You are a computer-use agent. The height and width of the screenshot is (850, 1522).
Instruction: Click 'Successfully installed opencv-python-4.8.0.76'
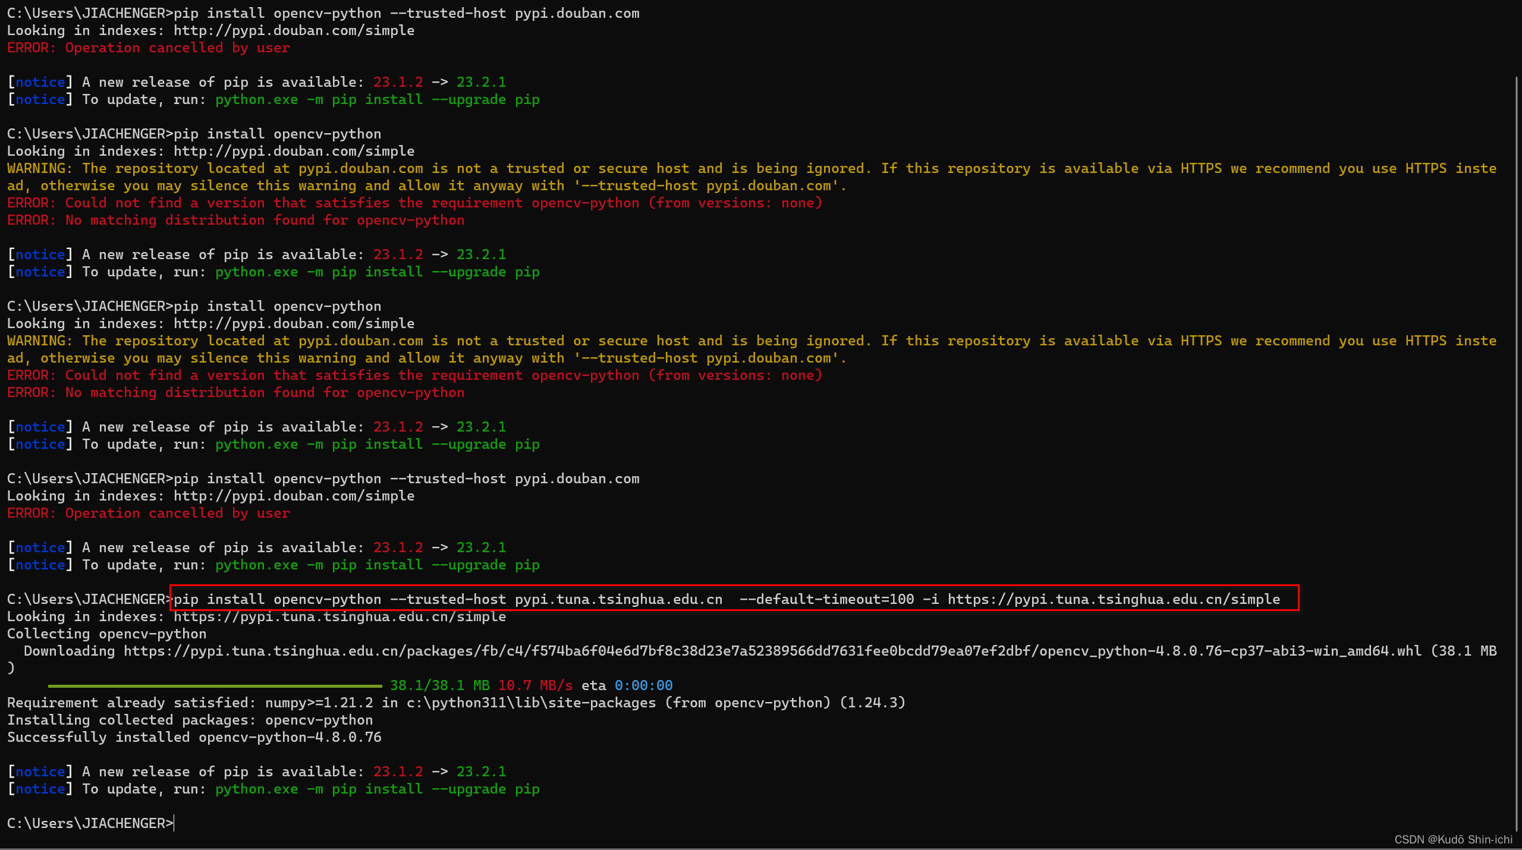click(194, 737)
